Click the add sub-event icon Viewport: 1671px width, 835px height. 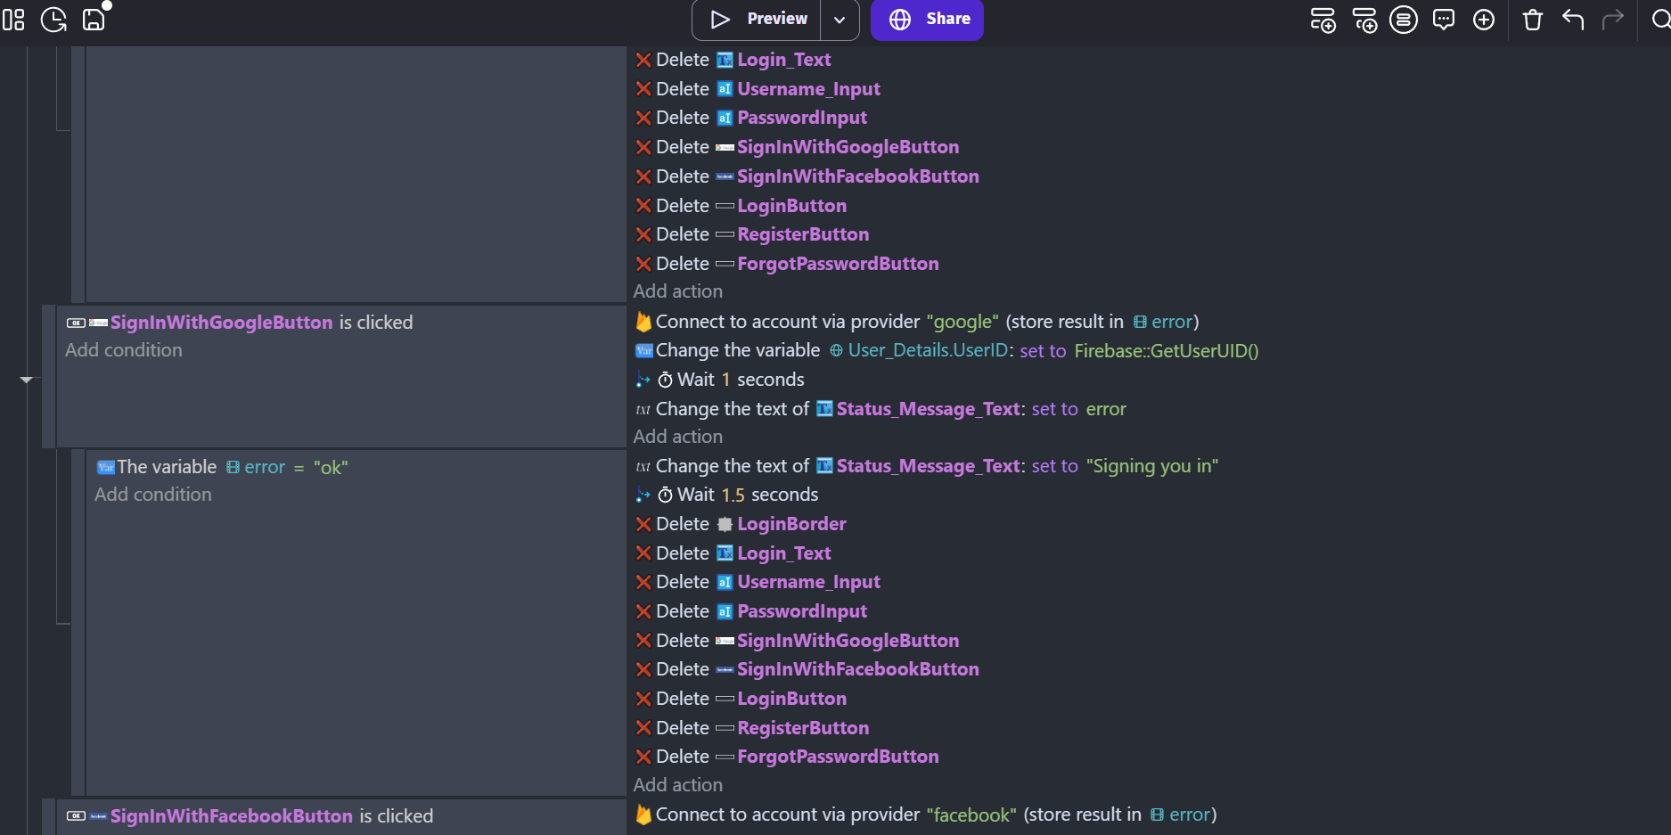tap(1364, 20)
